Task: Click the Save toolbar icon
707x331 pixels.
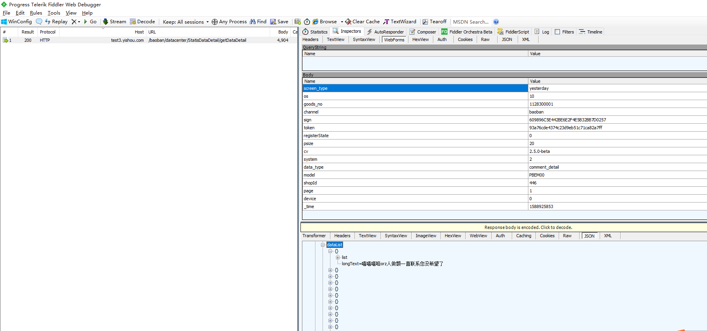Action: 273,22
